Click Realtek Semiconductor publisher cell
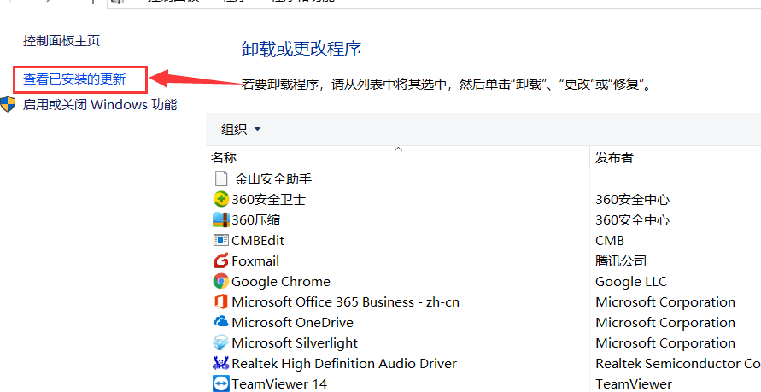Viewport: 761px width, 392px height. (678, 363)
